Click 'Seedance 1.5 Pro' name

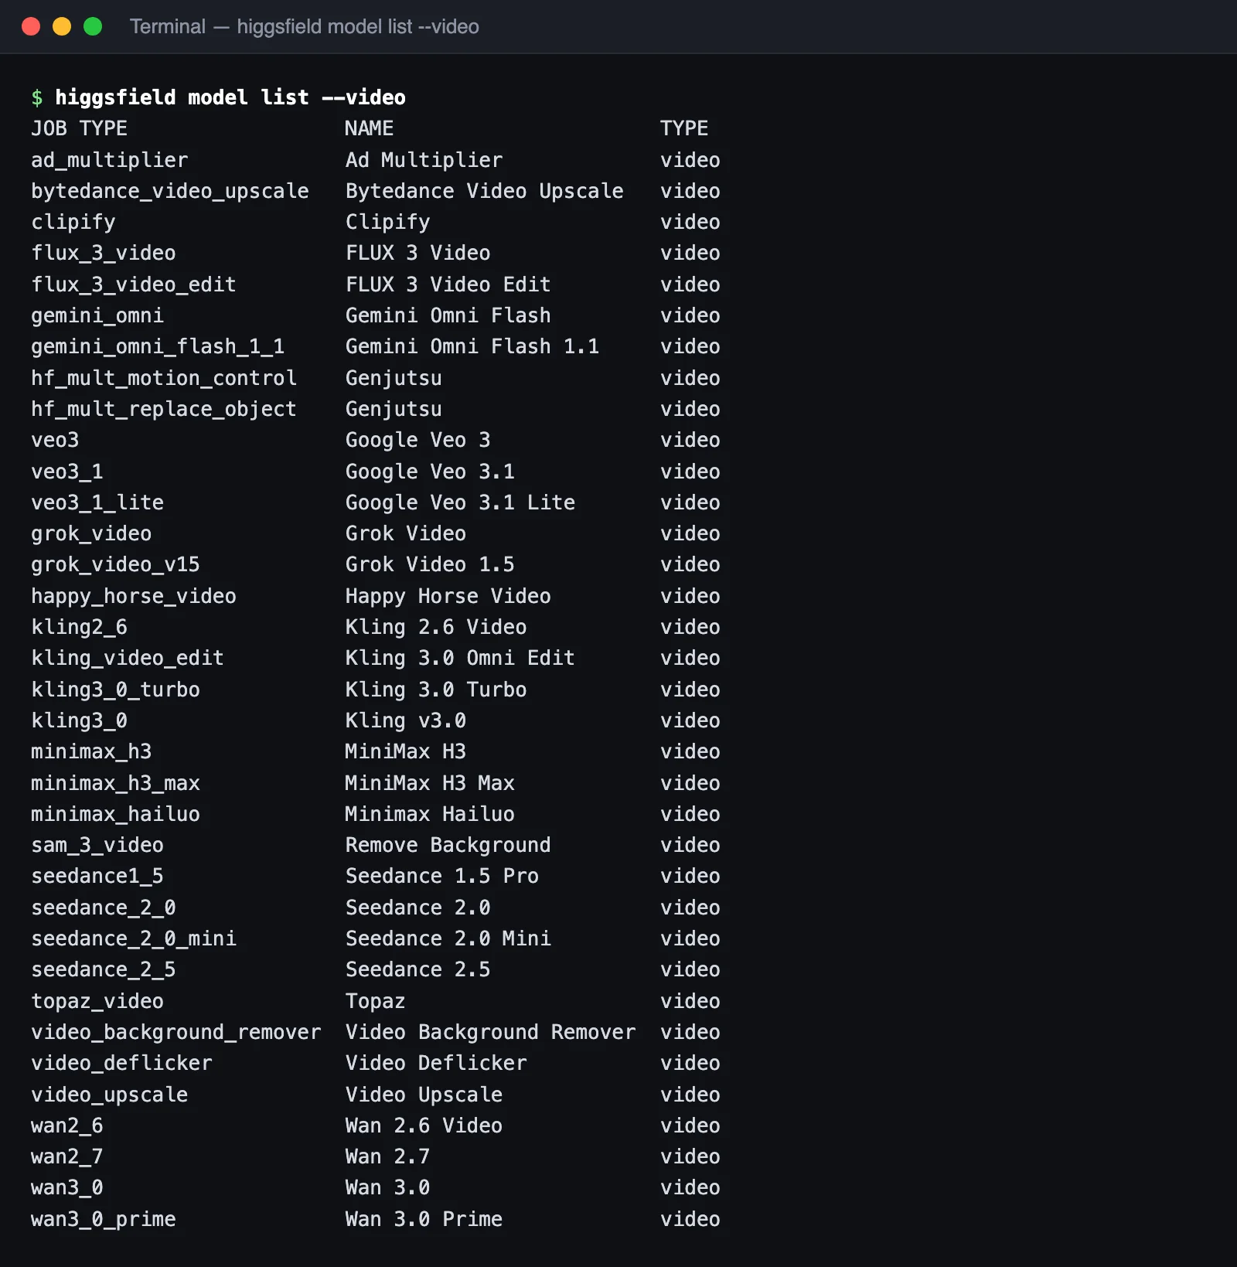pyautogui.click(x=442, y=876)
